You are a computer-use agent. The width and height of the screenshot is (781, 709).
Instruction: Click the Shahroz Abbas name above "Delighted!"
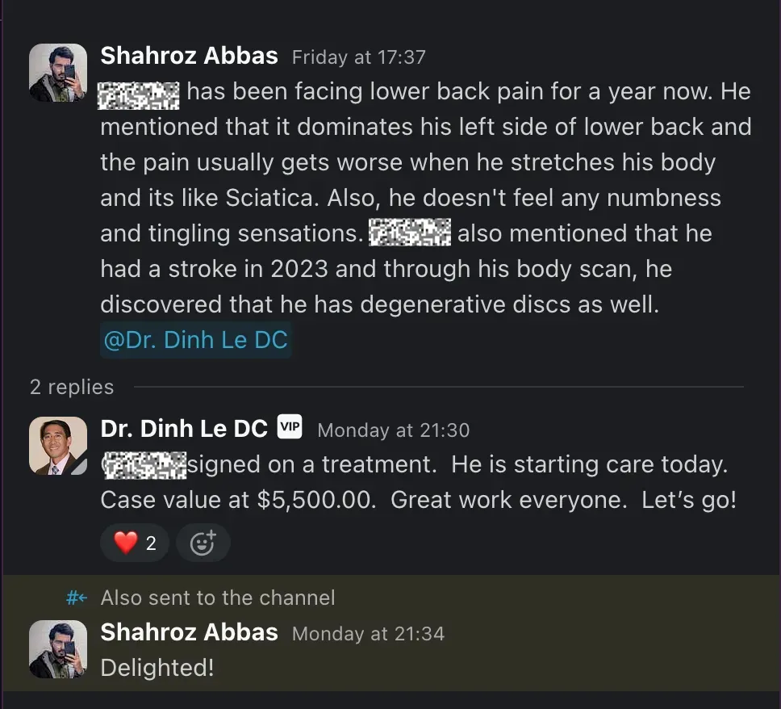point(189,632)
